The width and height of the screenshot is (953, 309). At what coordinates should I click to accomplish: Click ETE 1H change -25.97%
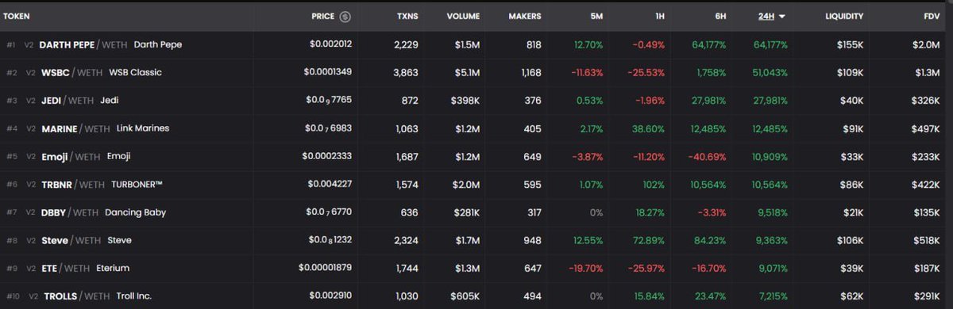click(x=647, y=269)
